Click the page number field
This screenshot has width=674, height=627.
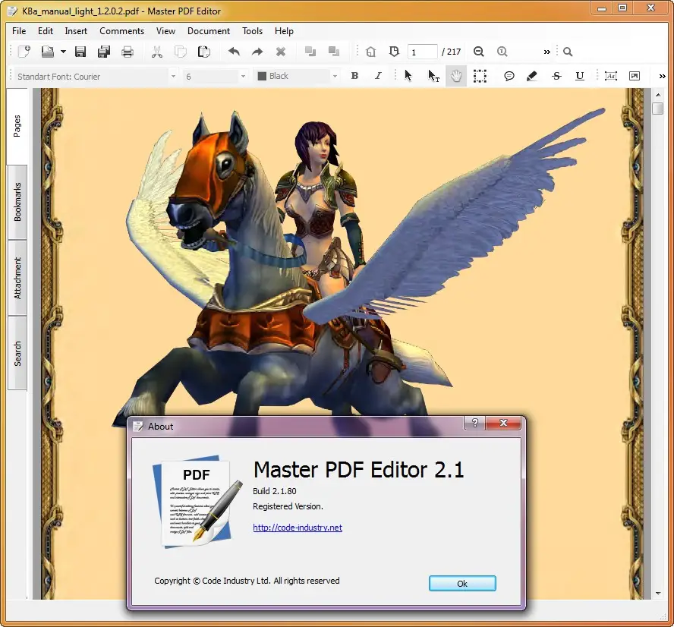422,52
